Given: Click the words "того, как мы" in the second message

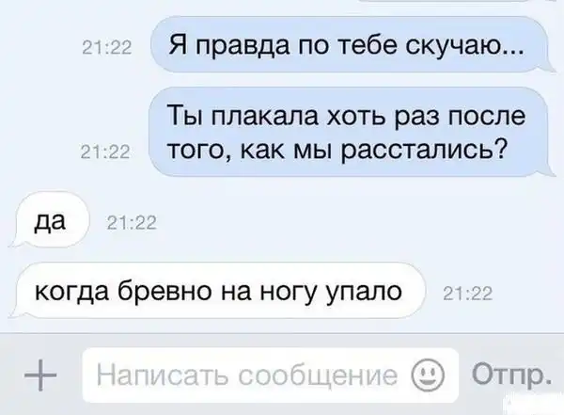Looking at the screenshot, I should 249,150.
